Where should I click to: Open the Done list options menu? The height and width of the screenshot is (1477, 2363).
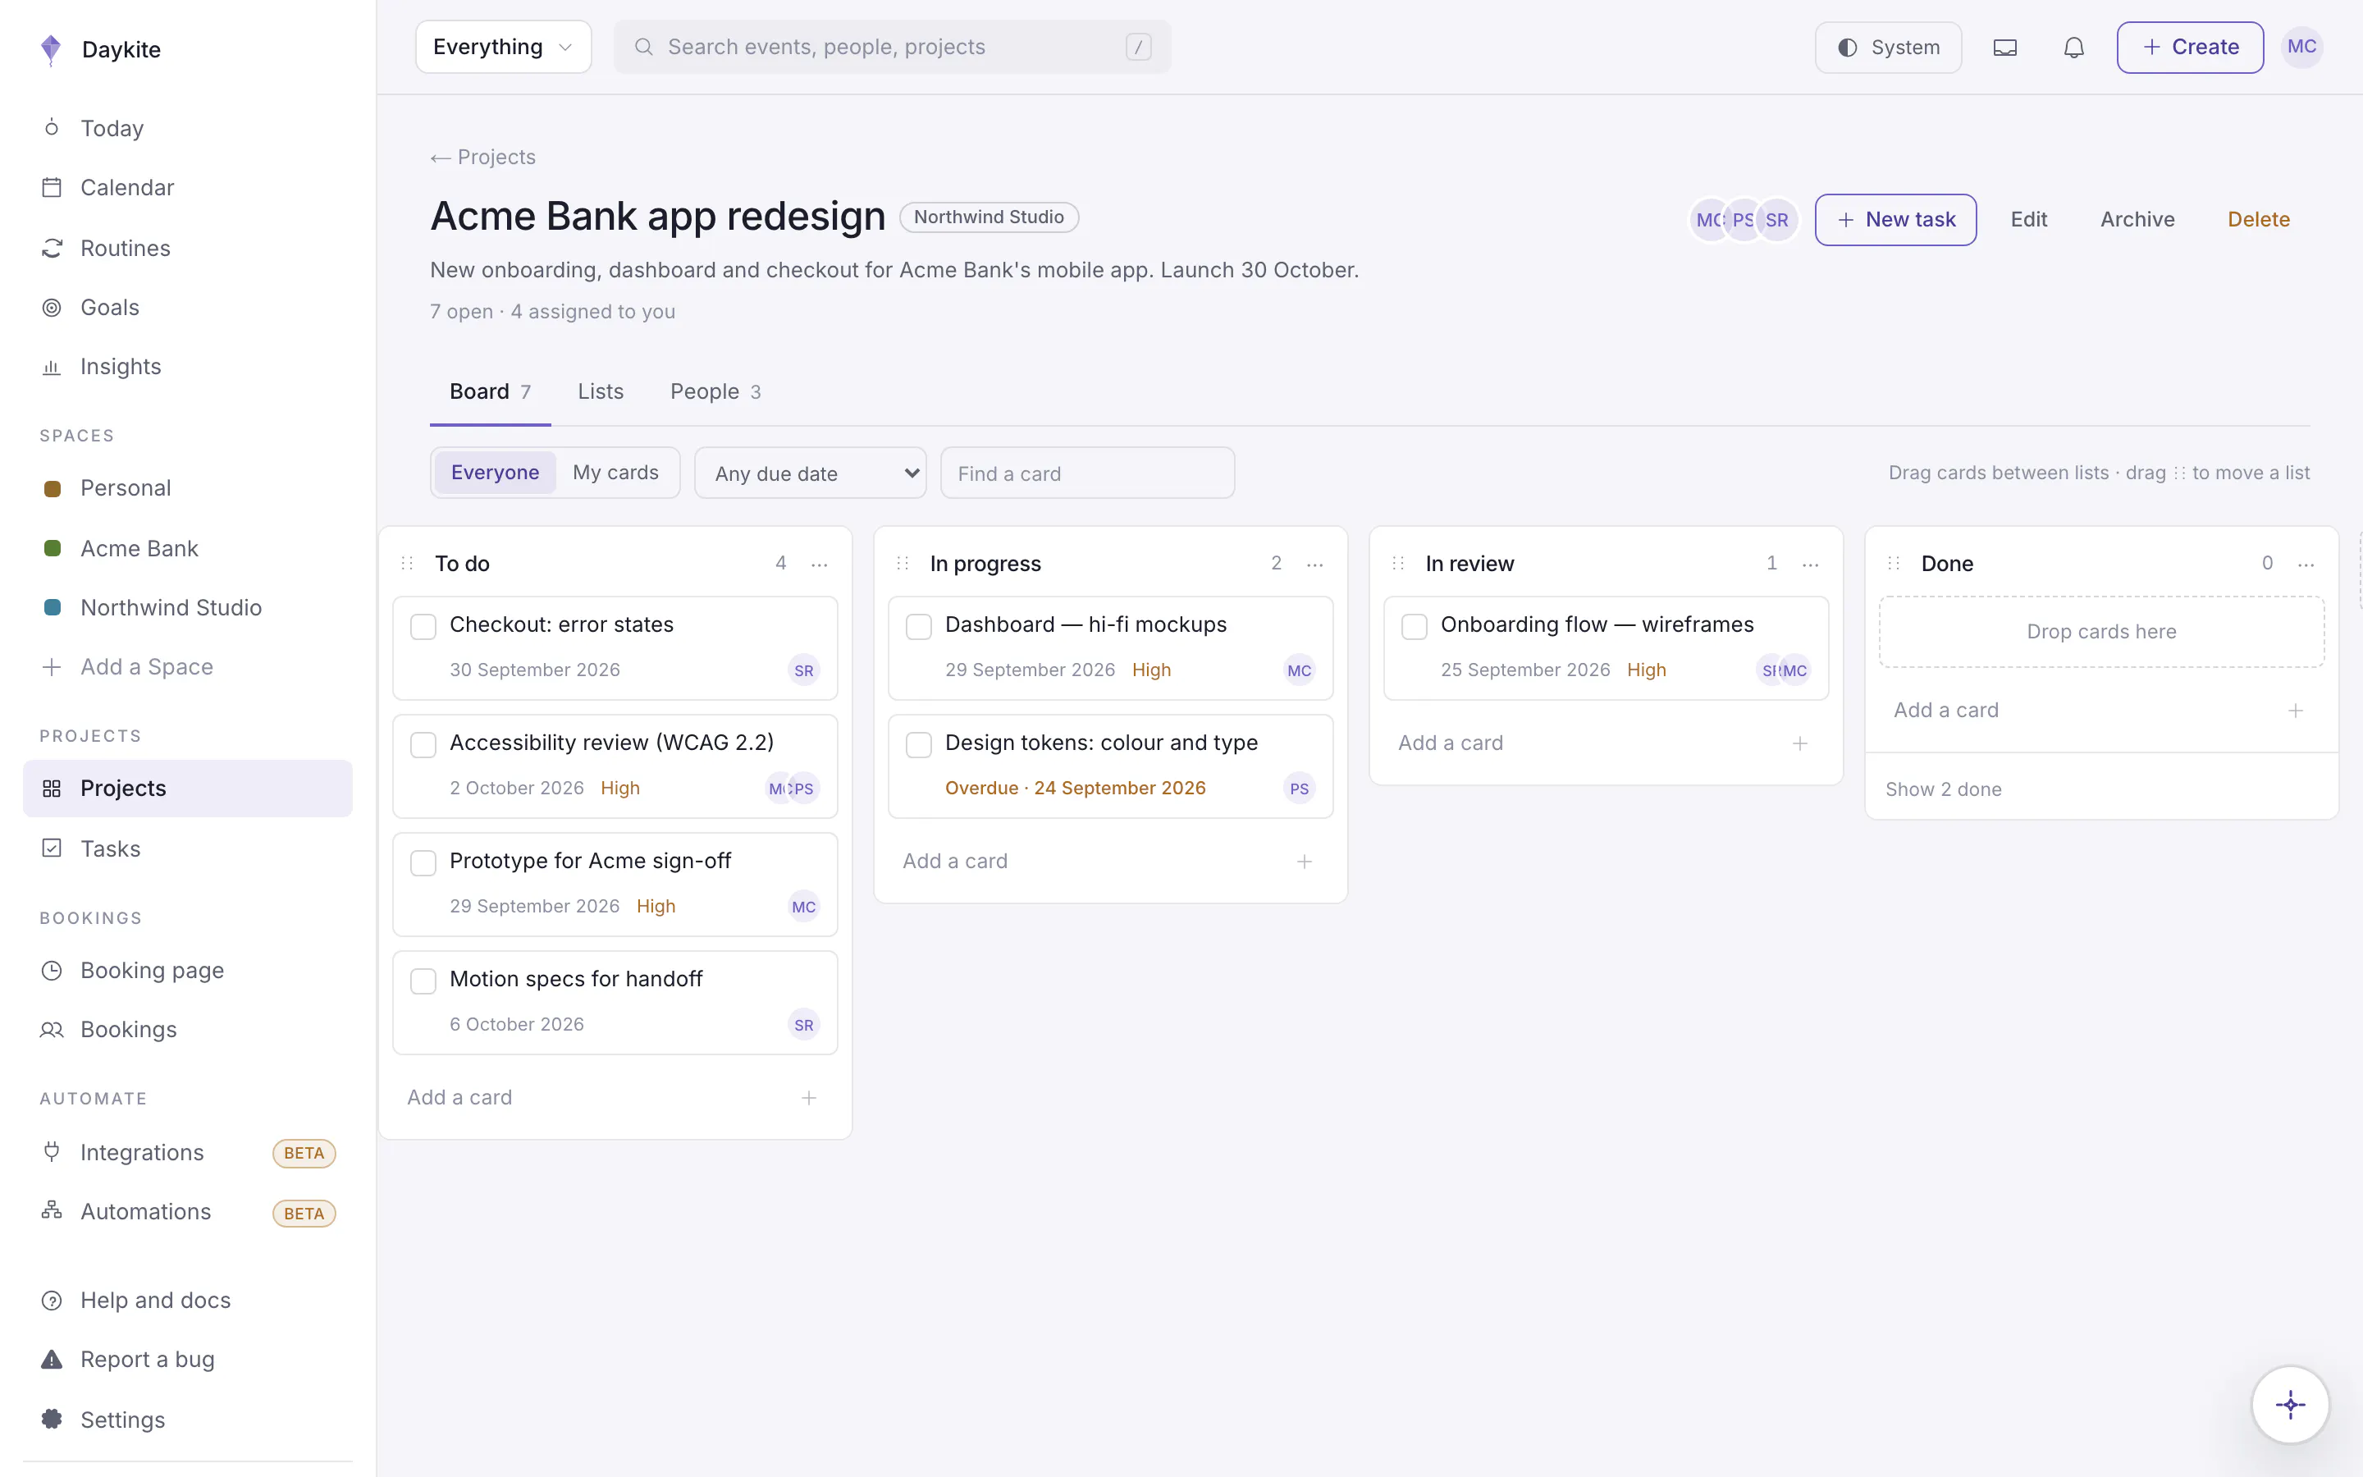tap(2306, 564)
